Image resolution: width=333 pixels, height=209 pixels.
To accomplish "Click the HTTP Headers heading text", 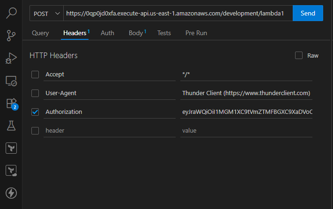I will (53, 55).
